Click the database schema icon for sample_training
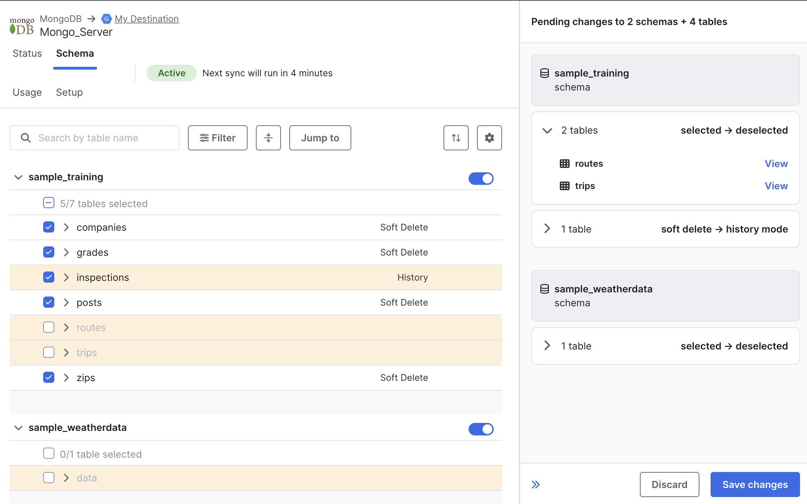Image resolution: width=807 pixels, height=504 pixels. pyautogui.click(x=544, y=73)
